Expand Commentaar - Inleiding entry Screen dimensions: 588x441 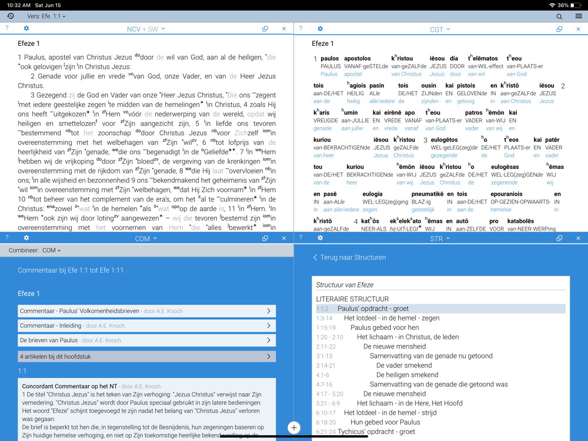pyautogui.click(x=146, y=325)
